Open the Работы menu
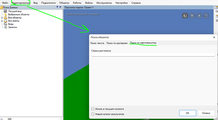218x120 pixels. coord(77,3)
